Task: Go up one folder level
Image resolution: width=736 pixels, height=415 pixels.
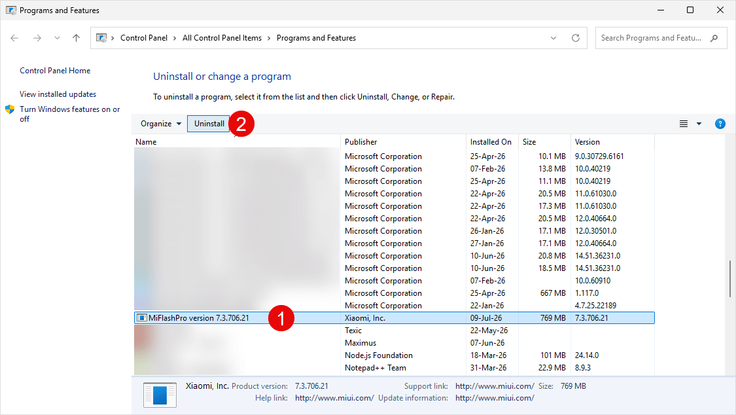Action: pos(76,38)
